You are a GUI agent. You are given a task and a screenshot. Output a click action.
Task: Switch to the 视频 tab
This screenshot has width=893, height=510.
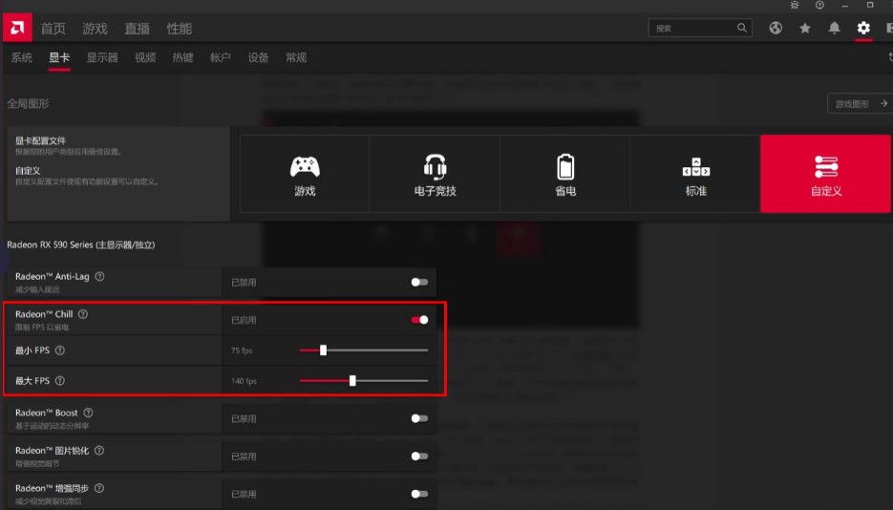click(x=145, y=57)
